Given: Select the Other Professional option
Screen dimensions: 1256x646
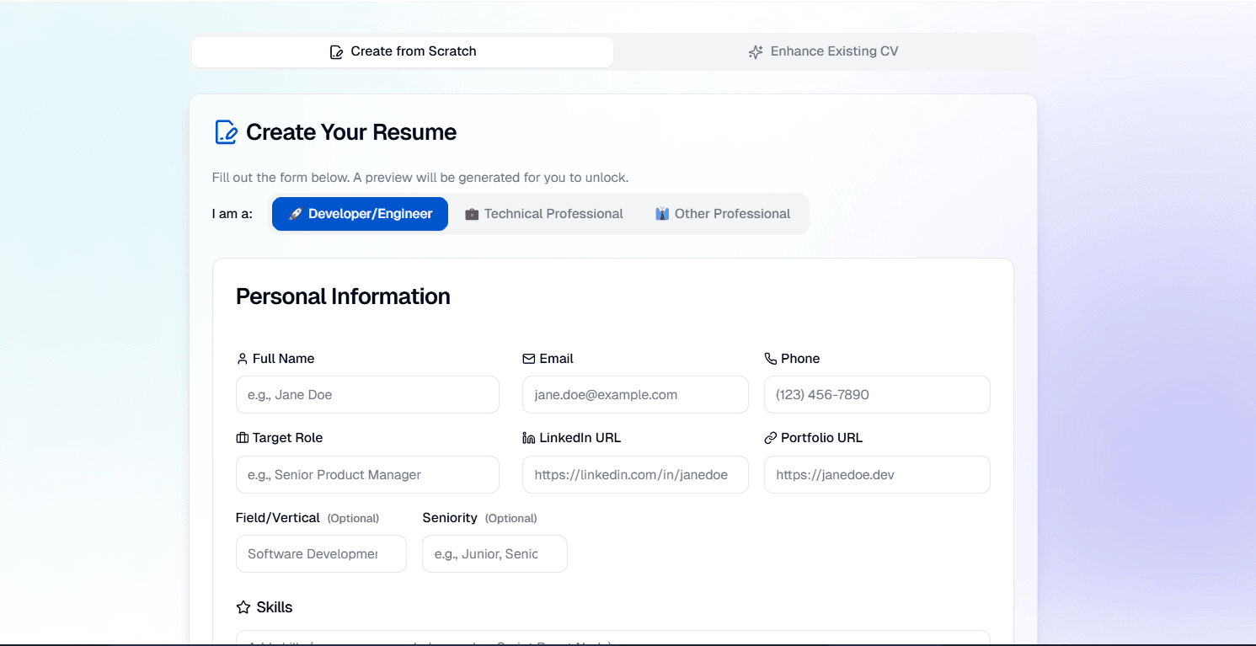Looking at the screenshot, I should coord(723,213).
